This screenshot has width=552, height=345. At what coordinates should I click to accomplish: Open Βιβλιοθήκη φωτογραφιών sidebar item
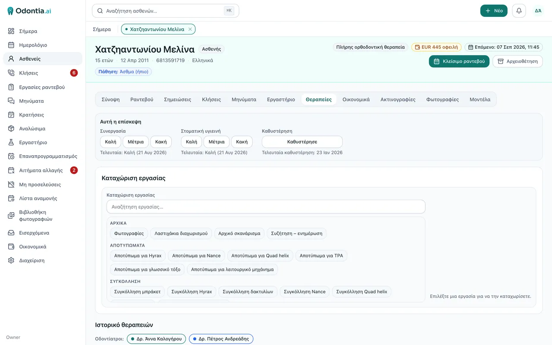tap(43, 216)
